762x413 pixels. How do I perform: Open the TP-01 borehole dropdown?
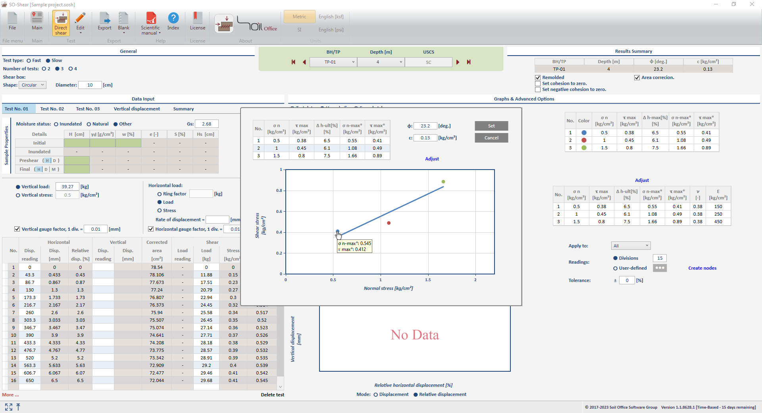pyautogui.click(x=333, y=62)
